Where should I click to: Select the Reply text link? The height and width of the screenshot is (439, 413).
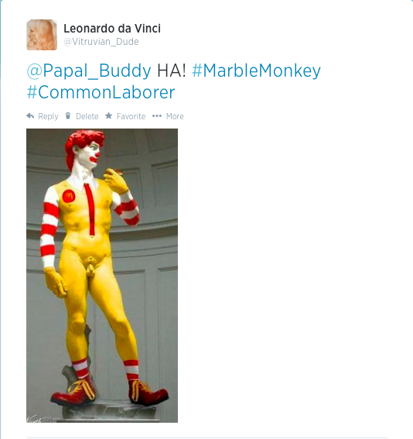tap(48, 116)
